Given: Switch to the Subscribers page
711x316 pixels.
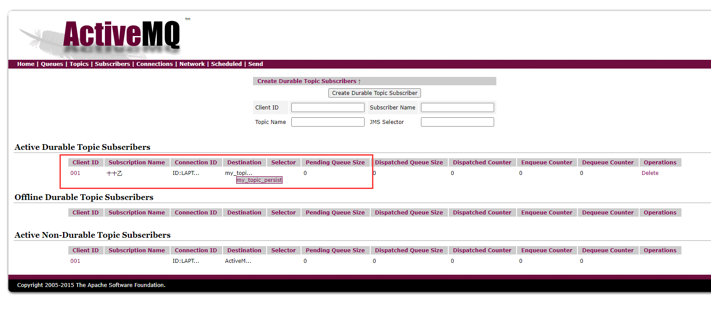Looking at the screenshot, I should click(112, 64).
